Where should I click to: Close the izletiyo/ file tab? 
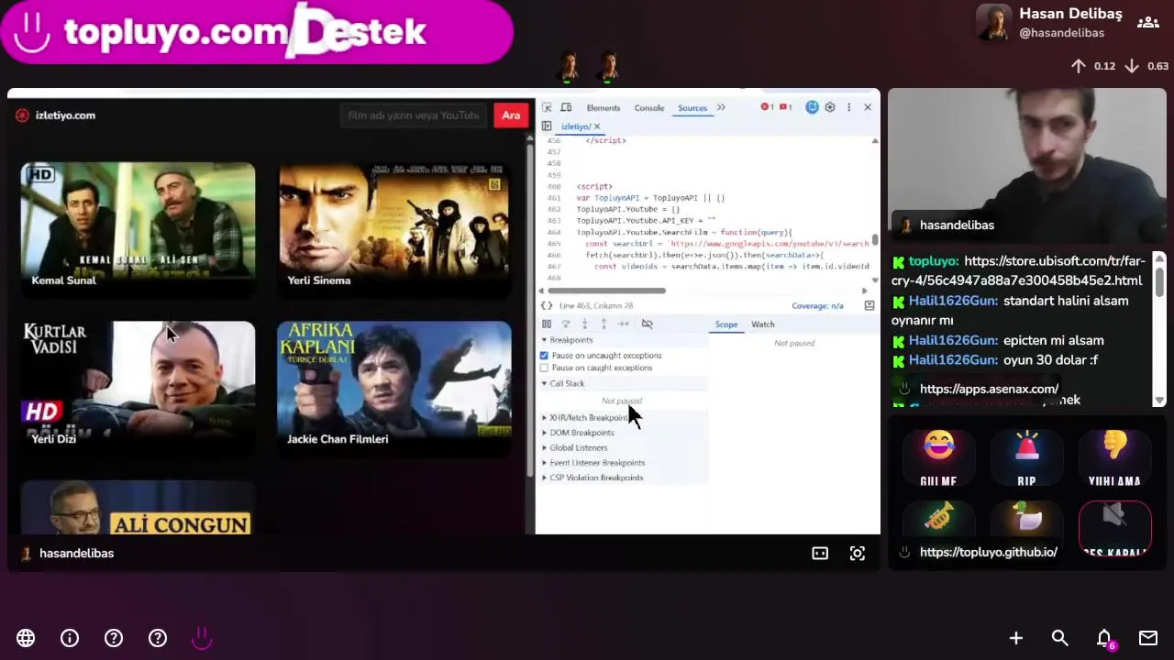(597, 126)
